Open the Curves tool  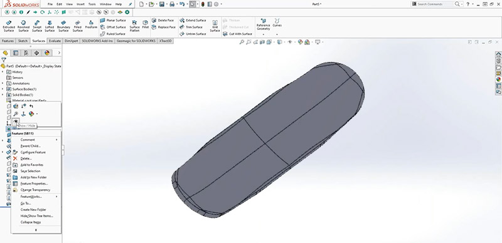click(x=277, y=23)
